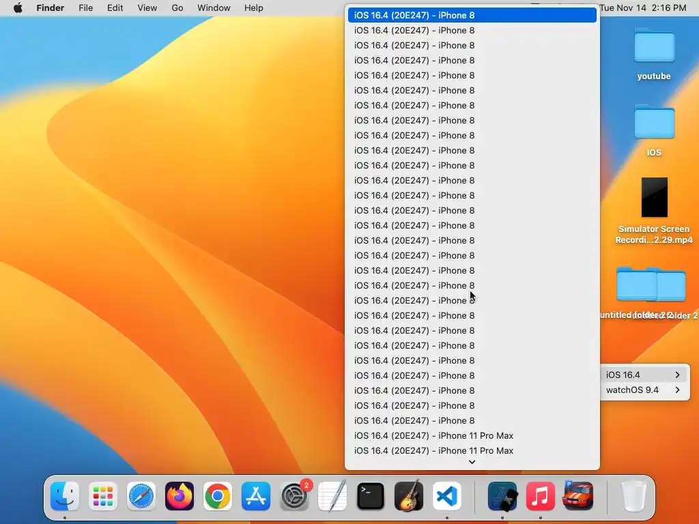Launch TextEdit from the Dock
This screenshot has width=699, height=524.
point(332,496)
